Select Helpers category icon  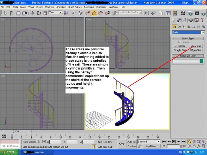(194, 27)
